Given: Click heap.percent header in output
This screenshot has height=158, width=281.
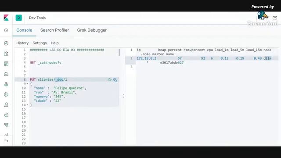Looking at the screenshot, I should pos(170,50).
